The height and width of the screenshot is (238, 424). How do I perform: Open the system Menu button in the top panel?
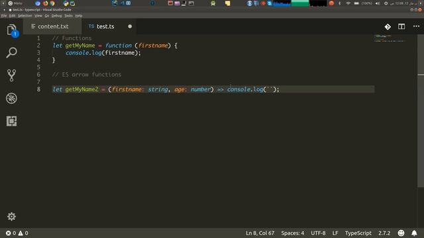tap(15, 3)
